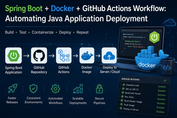Click the check circle beside Run Tests
Viewport: 177px width, 118px height.
pos(122,96)
